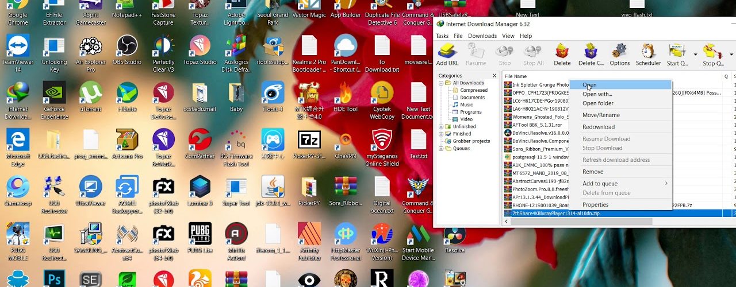The width and height of the screenshot is (736, 287).
Task: Open the Start Queue dropdown arrow
Action: [695, 55]
